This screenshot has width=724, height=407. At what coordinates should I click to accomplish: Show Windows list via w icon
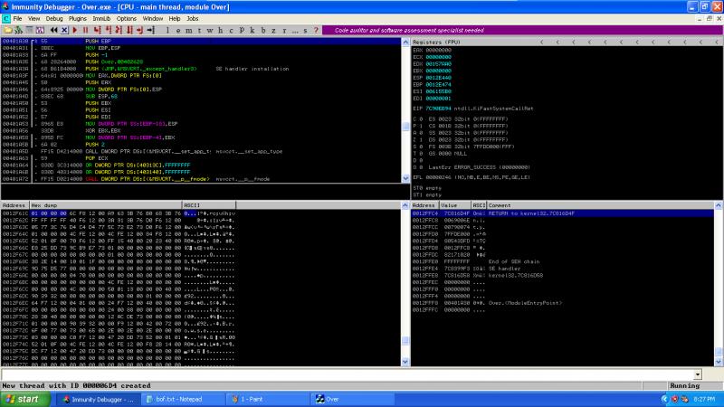point(210,30)
